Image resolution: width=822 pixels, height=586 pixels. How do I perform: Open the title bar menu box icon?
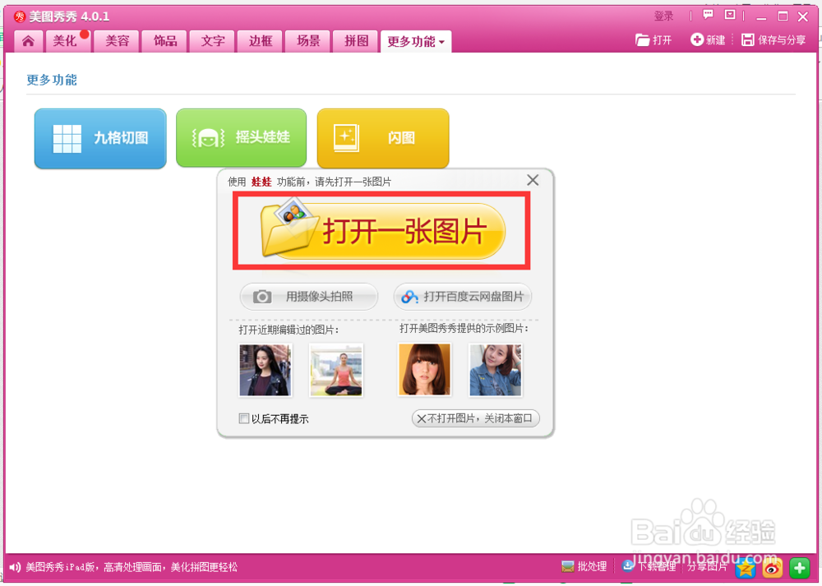730,15
